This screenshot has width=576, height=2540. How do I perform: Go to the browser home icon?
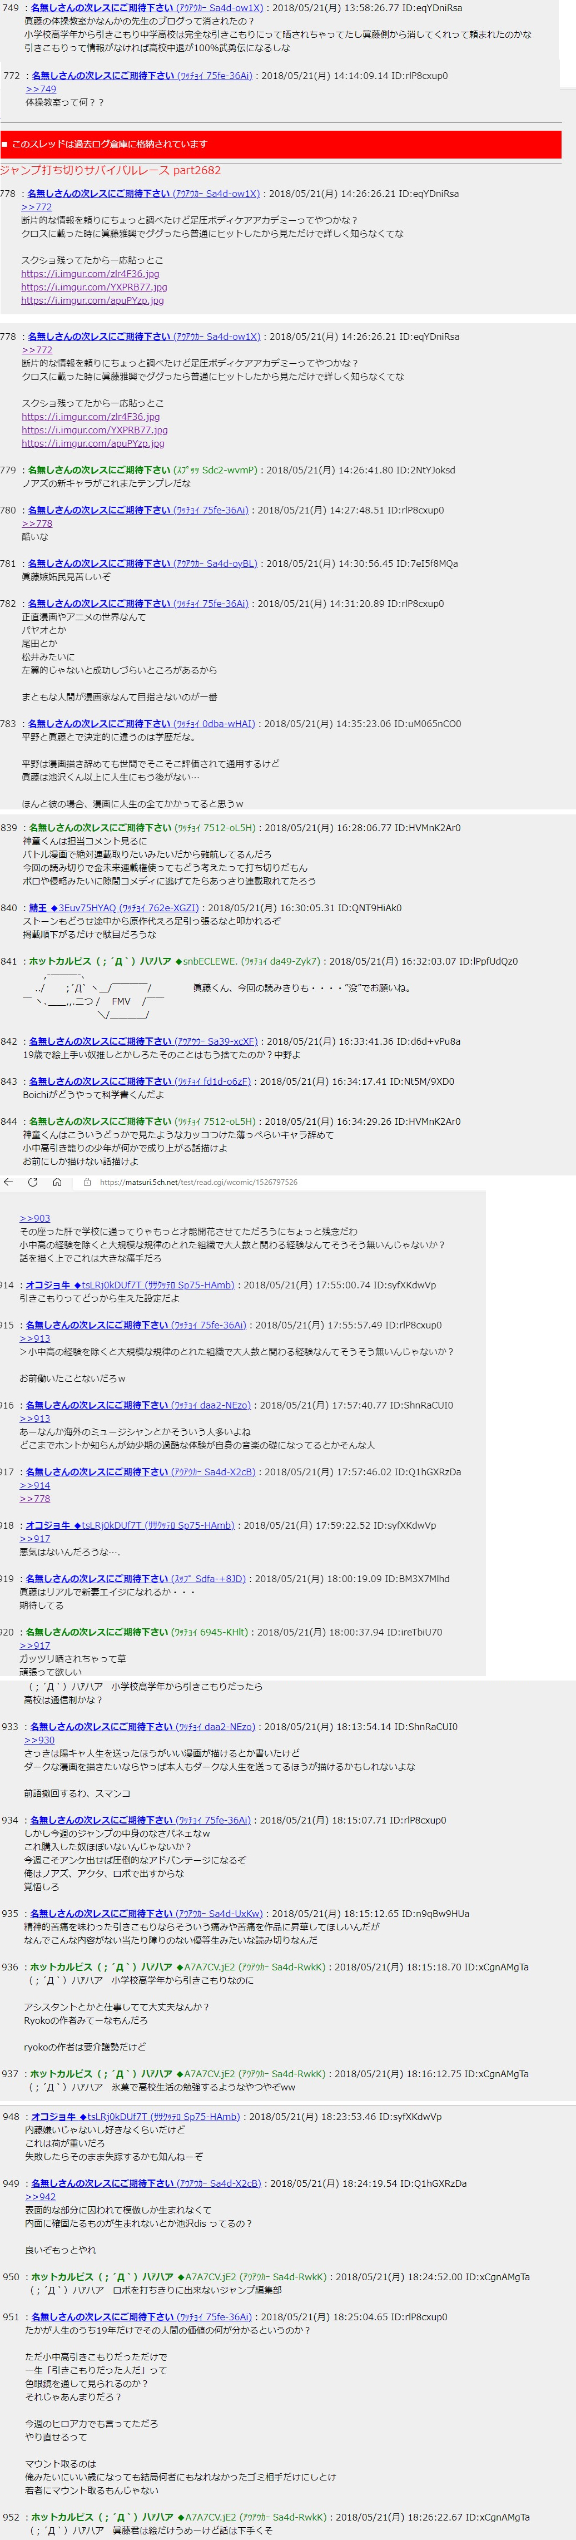[x=57, y=1182]
